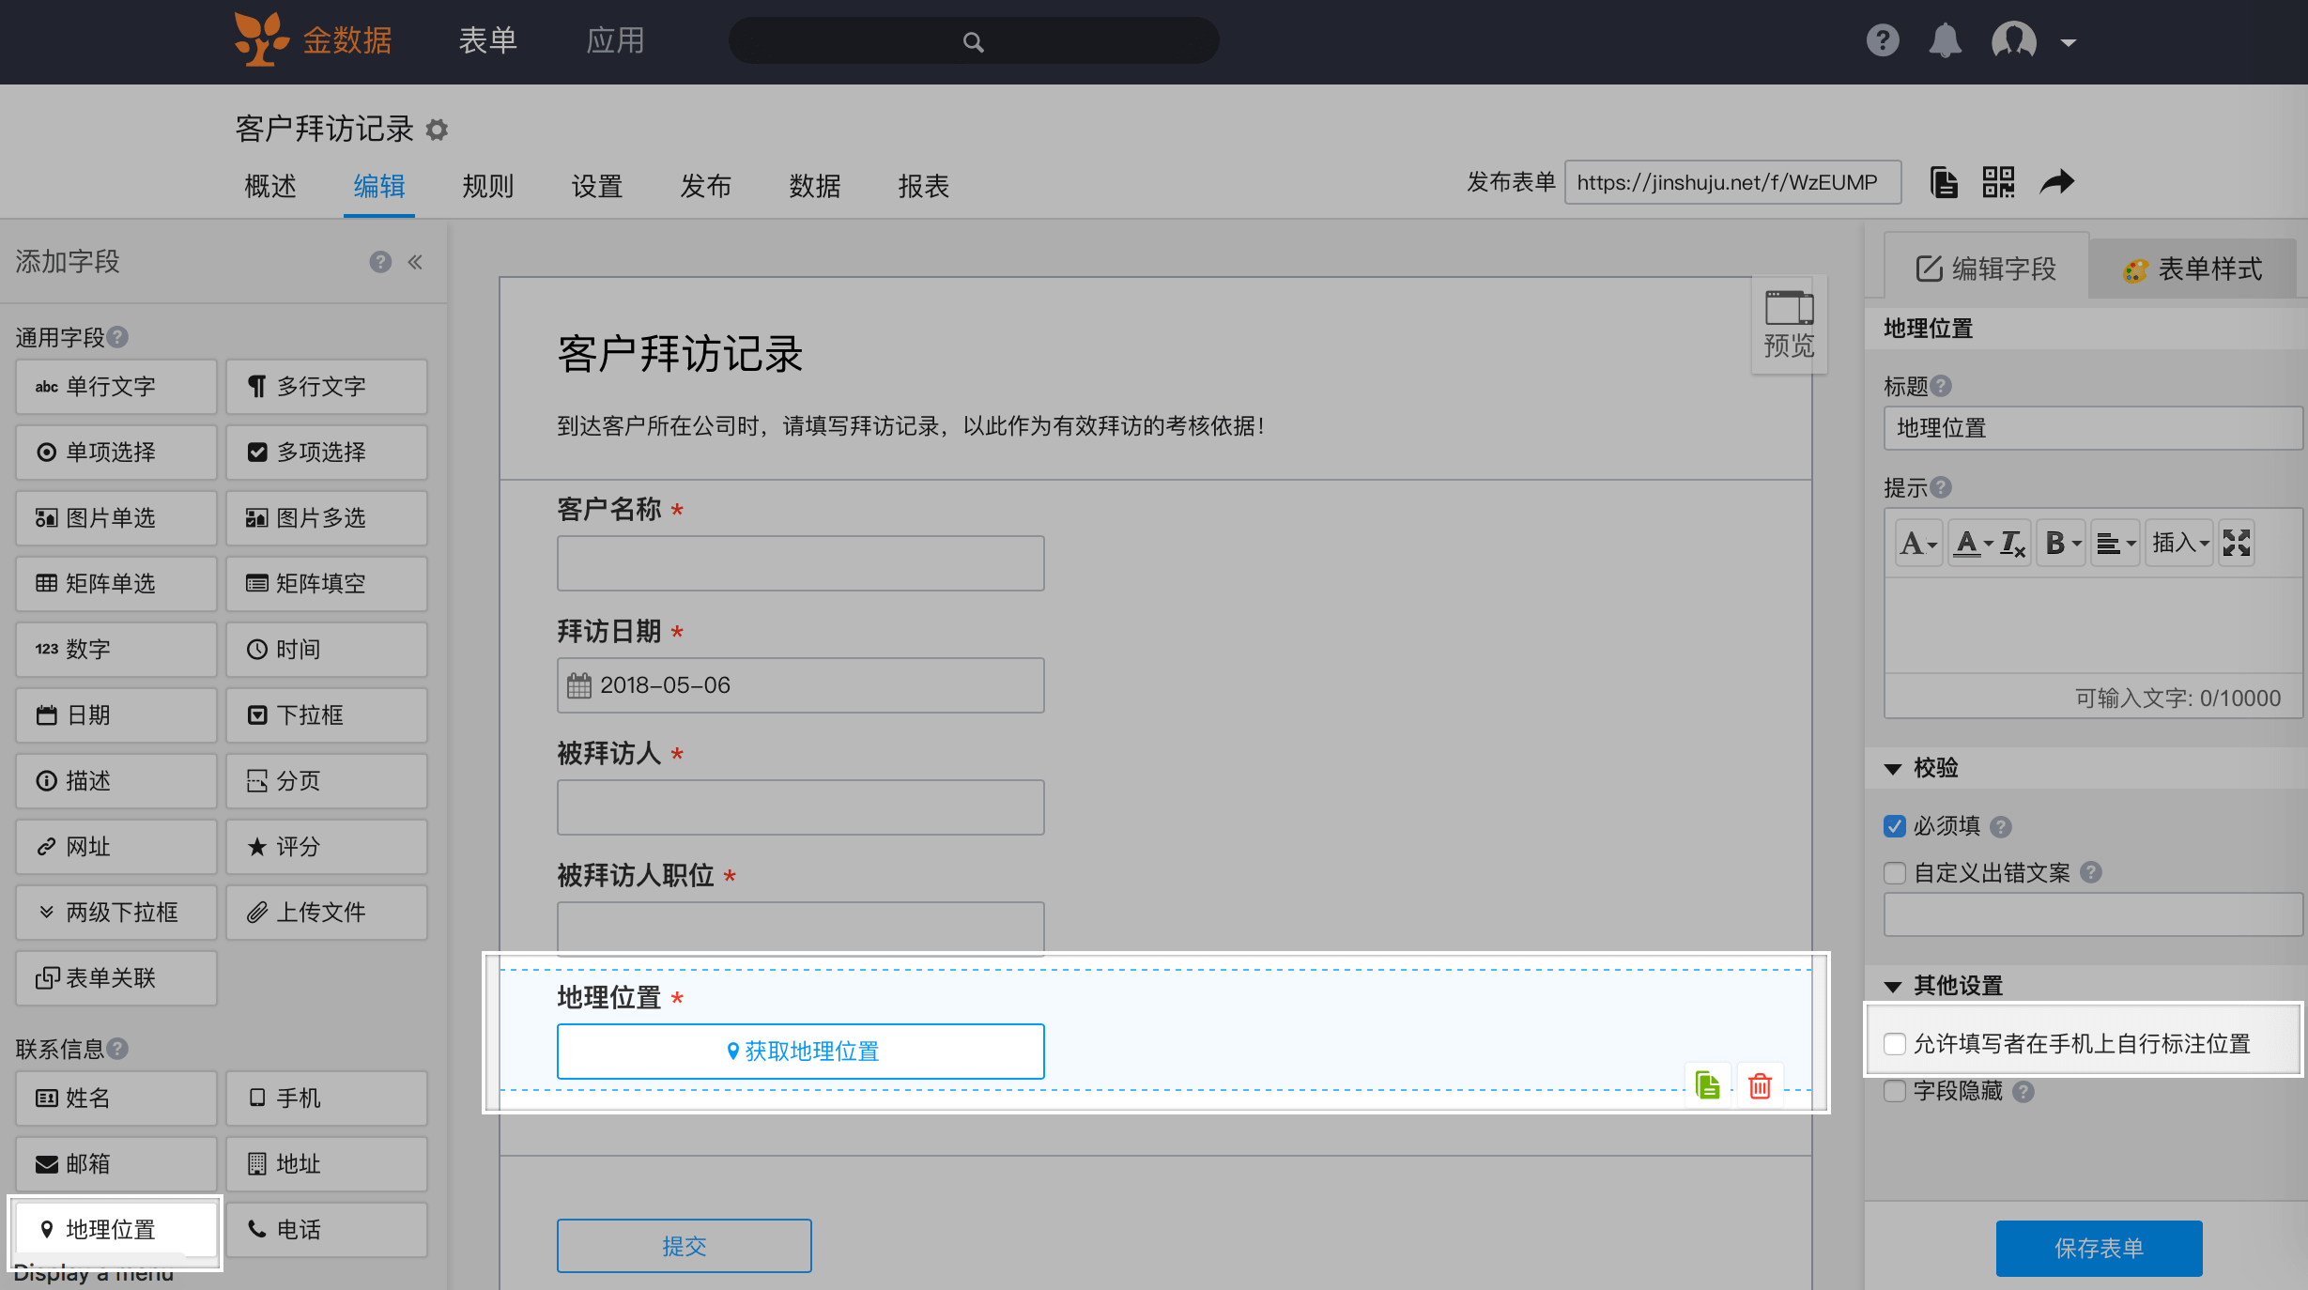Viewport: 2308px width, 1290px height.
Task: Add a 评分 rating field
Action: [x=326, y=847]
